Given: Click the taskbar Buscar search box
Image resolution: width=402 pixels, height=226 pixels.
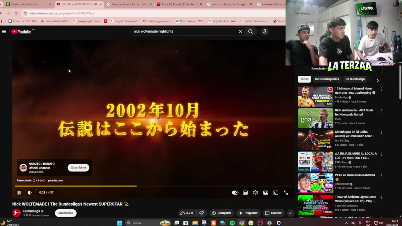Looking at the screenshot, I should pos(148,223).
